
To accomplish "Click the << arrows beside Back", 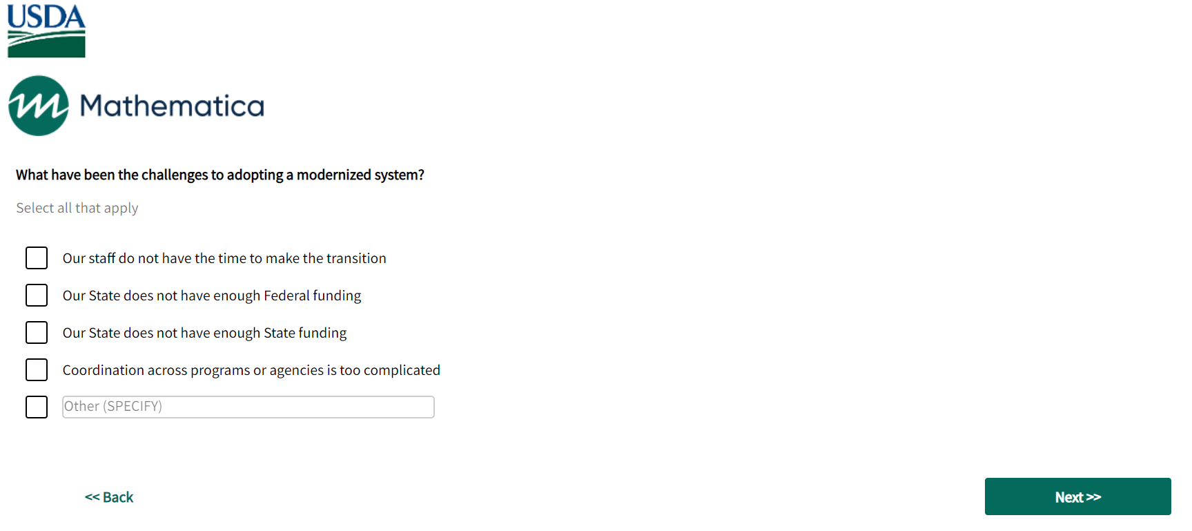I will [92, 497].
